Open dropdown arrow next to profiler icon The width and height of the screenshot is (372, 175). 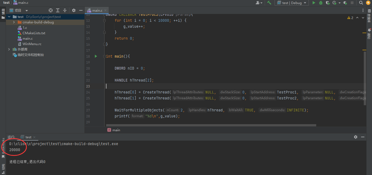pos(339,3)
